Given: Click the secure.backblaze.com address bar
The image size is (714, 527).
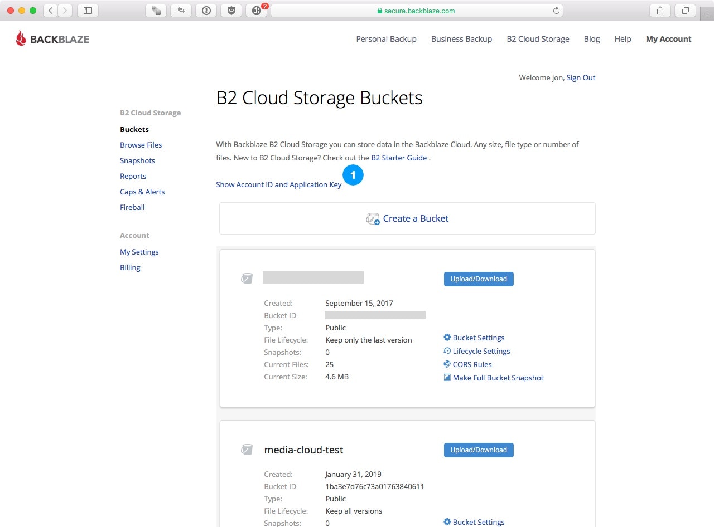Looking at the screenshot, I should 416,10.
